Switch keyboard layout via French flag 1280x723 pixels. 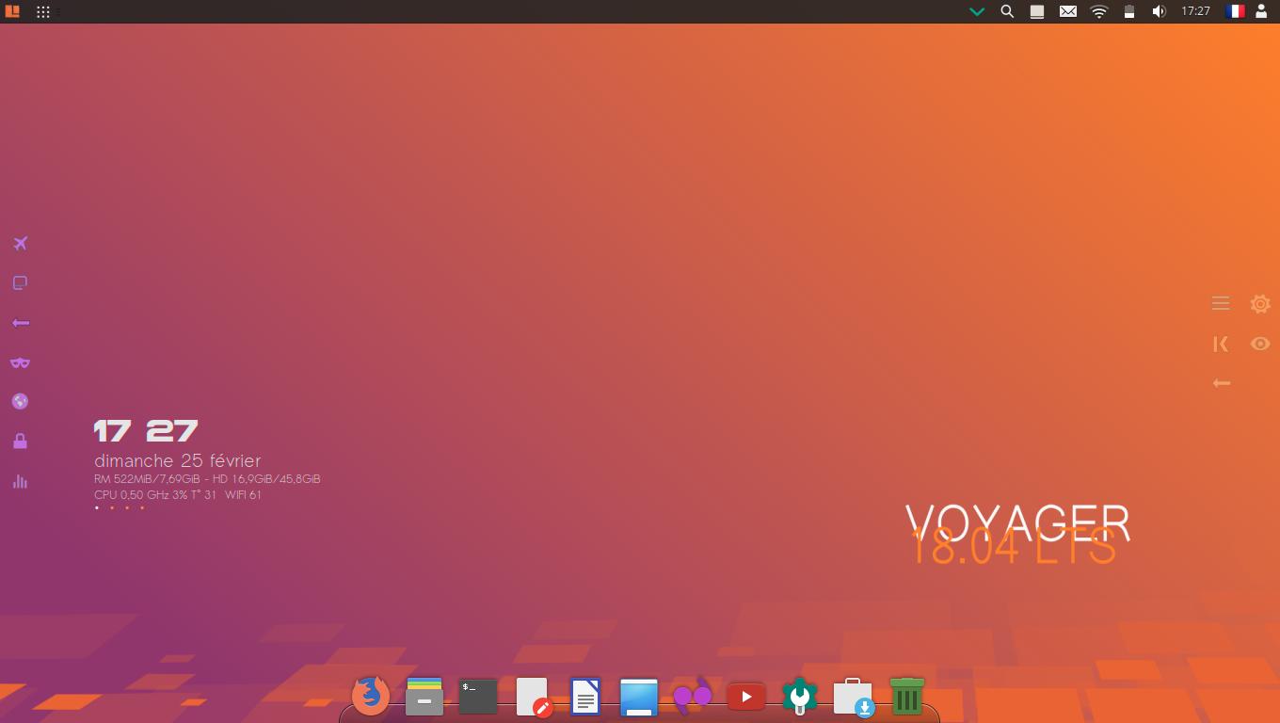pyautogui.click(x=1235, y=11)
